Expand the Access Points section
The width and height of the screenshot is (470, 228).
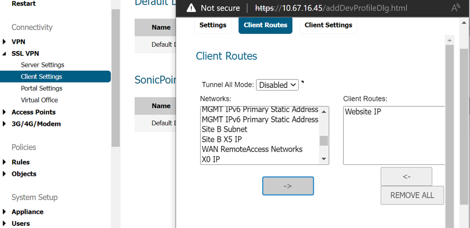click(x=4, y=112)
